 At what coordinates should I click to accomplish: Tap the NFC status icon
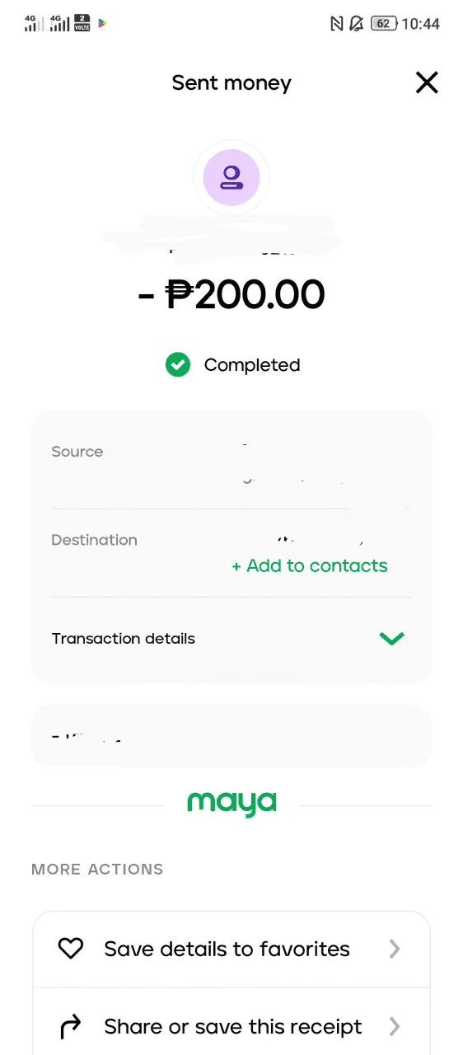click(336, 23)
